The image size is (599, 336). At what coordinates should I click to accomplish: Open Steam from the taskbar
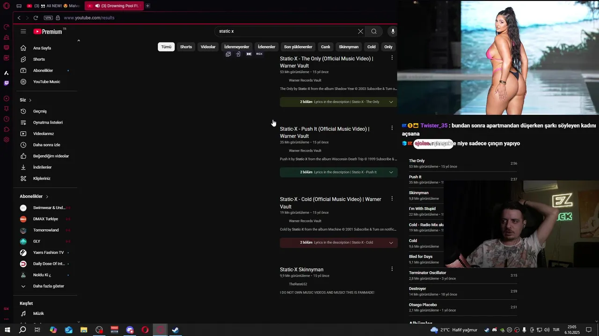click(175, 330)
